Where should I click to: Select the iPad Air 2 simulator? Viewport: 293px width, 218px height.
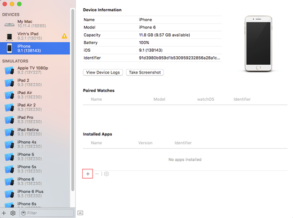33,107
